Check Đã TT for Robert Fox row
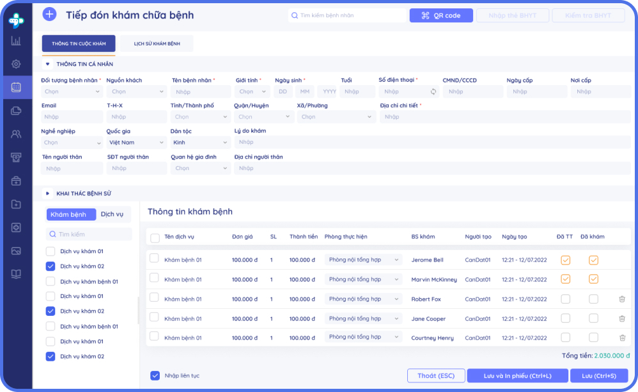Image resolution: width=638 pixels, height=392 pixels. coord(566,299)
